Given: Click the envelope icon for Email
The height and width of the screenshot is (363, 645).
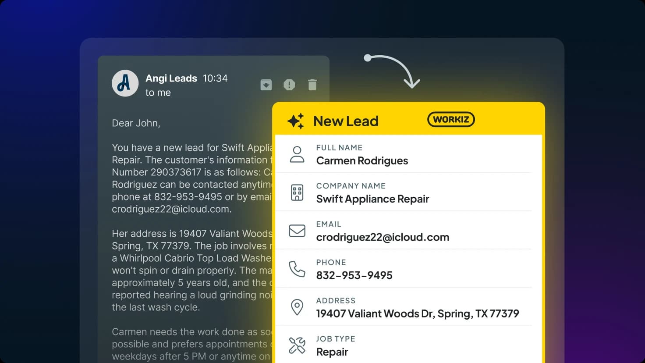Looking at the screenshot, I should pos(297,231).
